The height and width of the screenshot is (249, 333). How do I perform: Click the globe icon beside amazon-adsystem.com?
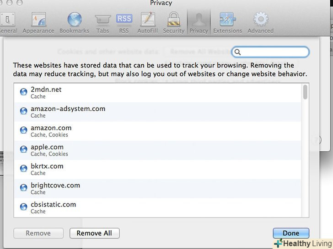24,111
